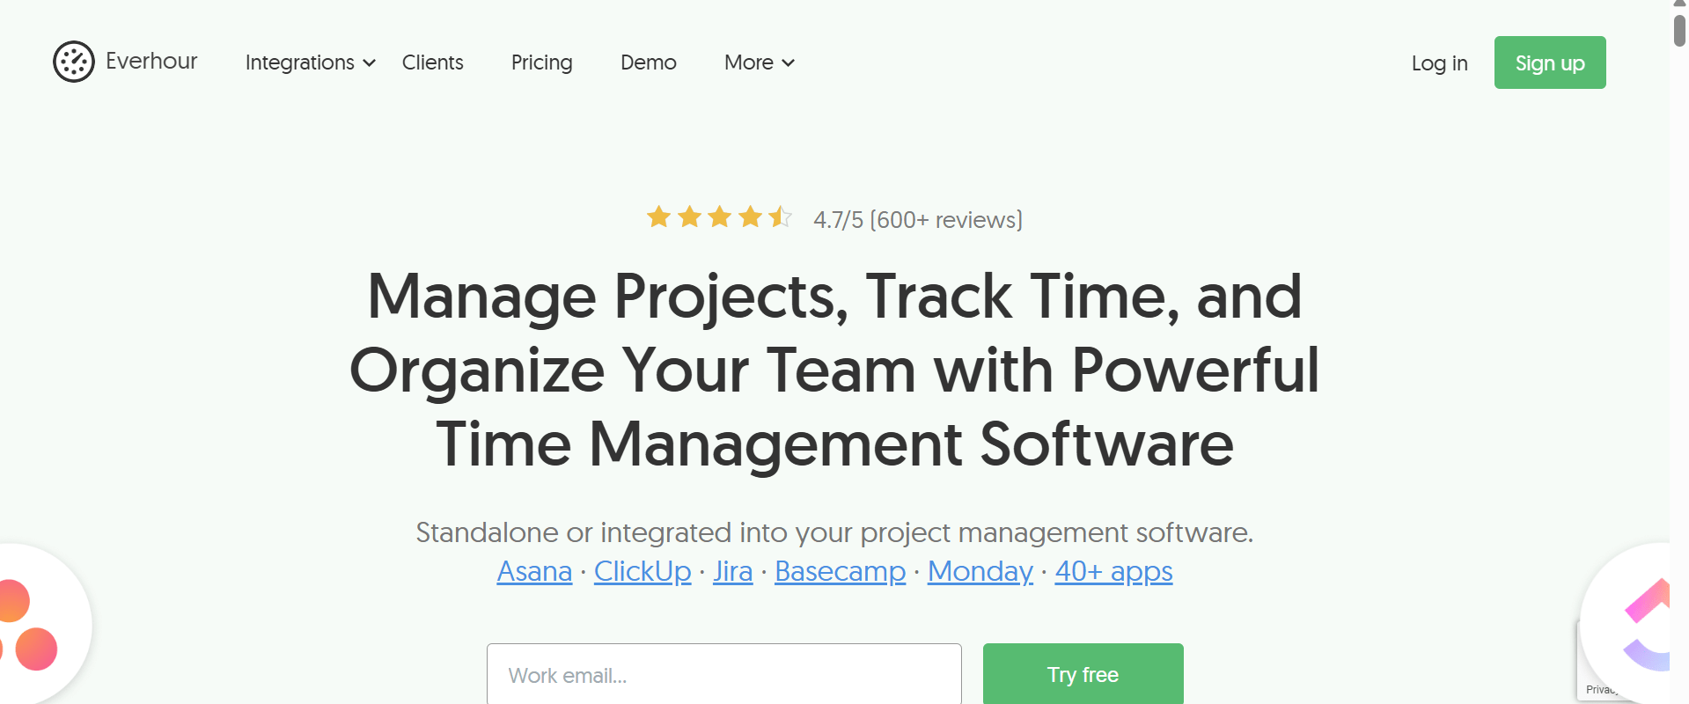This screenshot has height=704, width=1689.
Task: Open the Jira integration link
Action: pos(732,572)
